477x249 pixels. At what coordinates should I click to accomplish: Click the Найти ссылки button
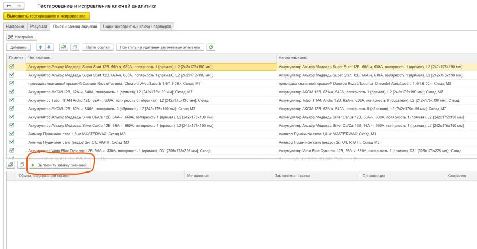point(98,48)
